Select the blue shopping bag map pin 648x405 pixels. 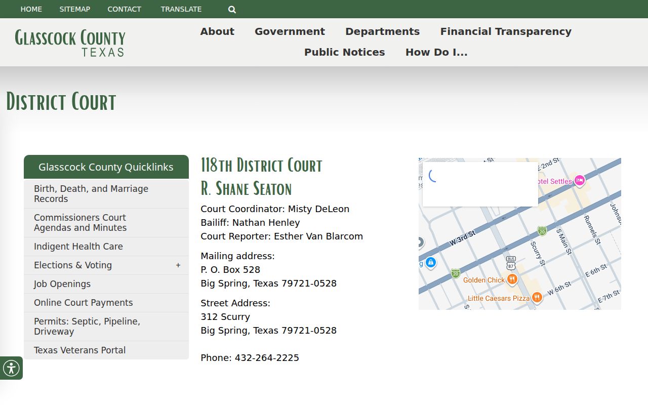click(431, 262)
